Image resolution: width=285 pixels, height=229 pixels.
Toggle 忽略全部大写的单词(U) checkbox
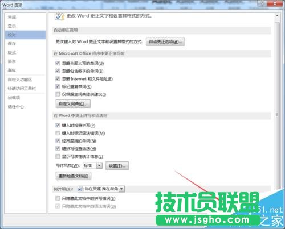[58, 63]
